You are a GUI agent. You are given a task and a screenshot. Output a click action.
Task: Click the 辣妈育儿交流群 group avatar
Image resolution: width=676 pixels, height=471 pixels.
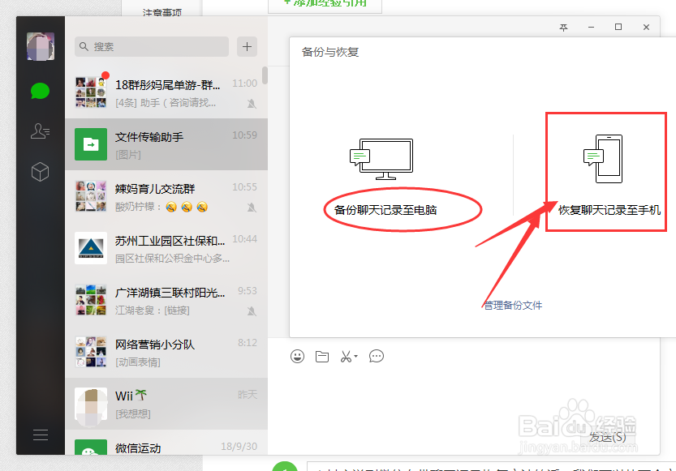(x=91, y=196)
